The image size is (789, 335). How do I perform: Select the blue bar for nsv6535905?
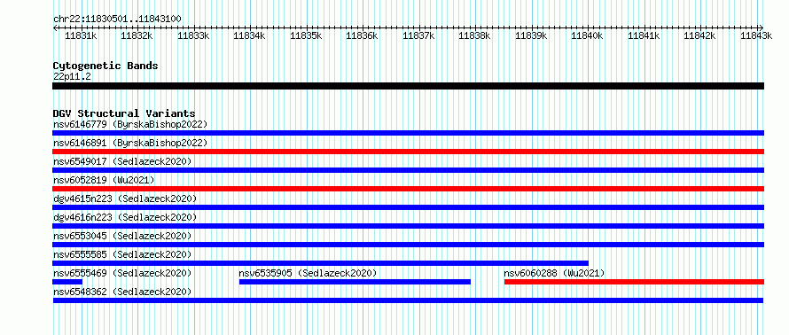(355, 282)
